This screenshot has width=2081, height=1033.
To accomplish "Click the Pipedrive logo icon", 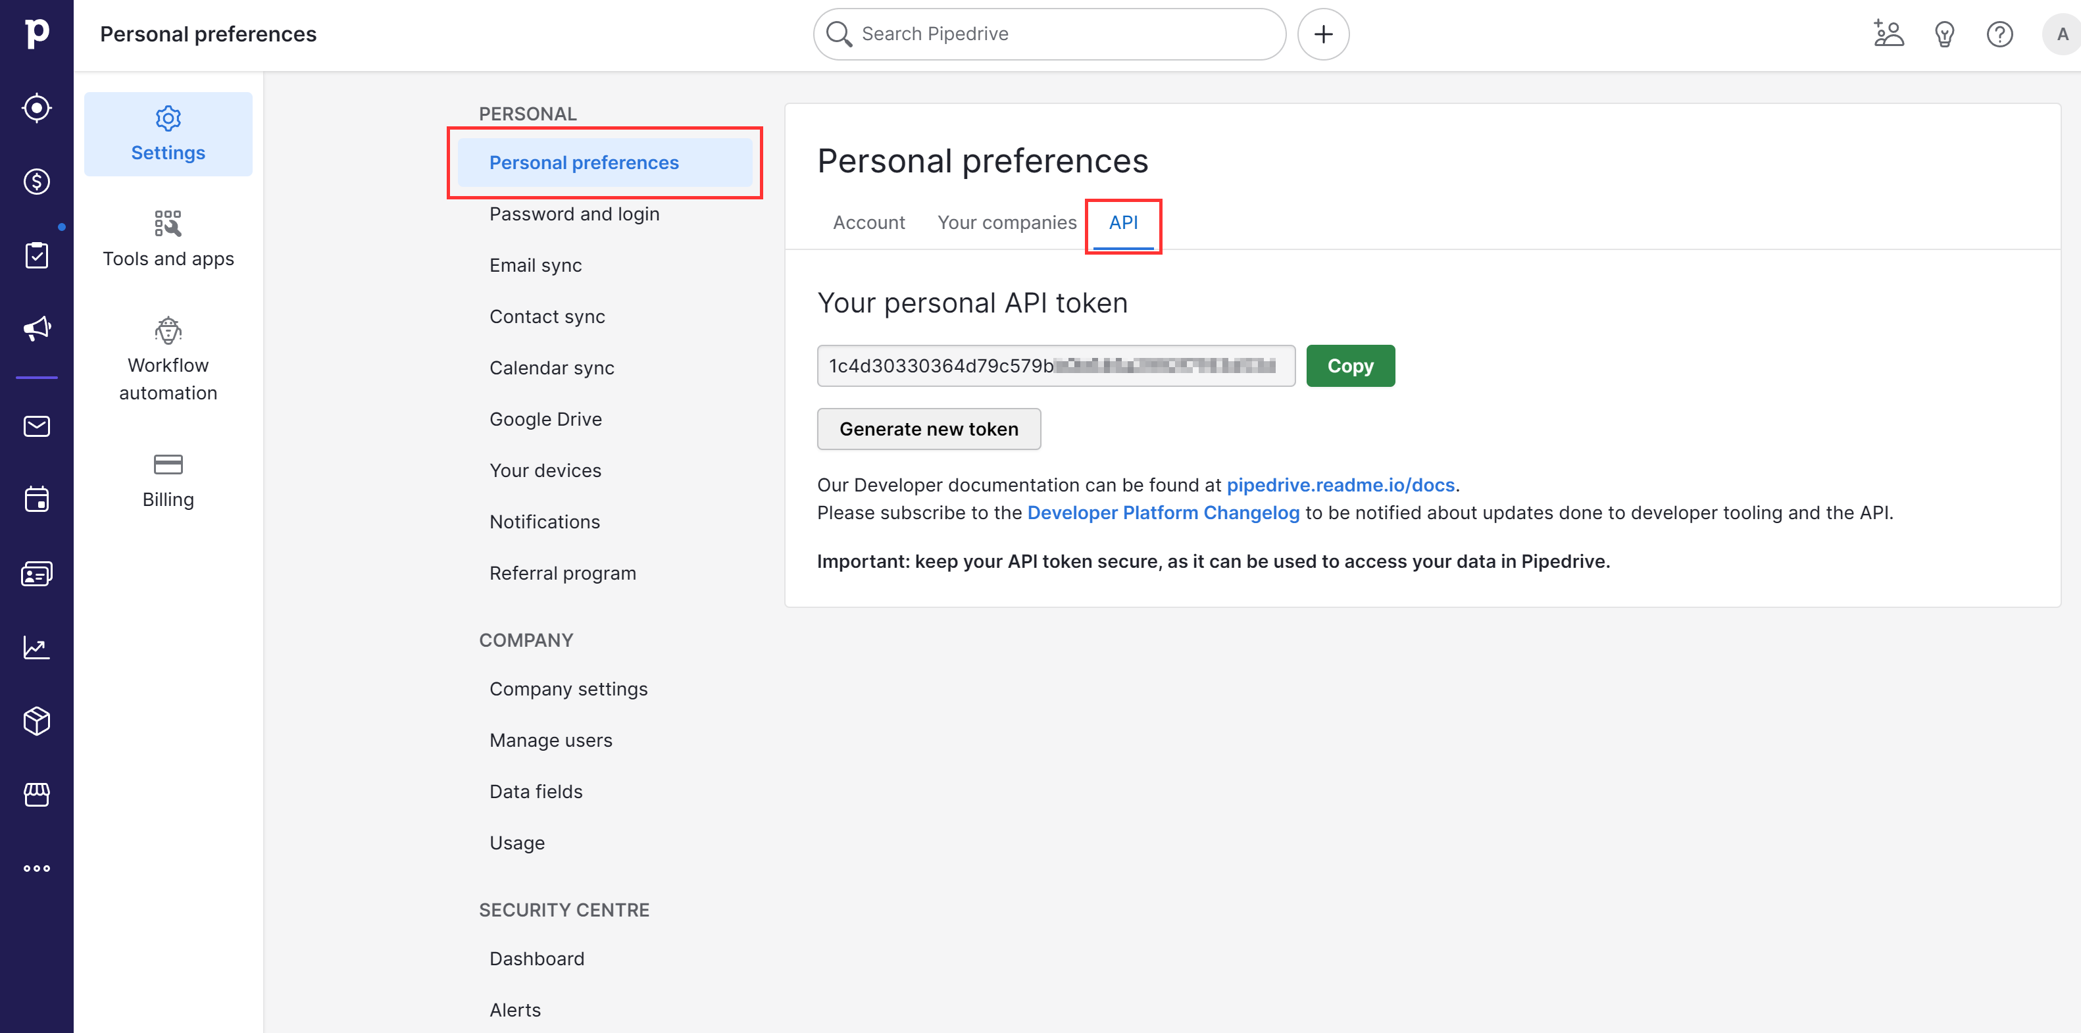I will click(36, 33).
